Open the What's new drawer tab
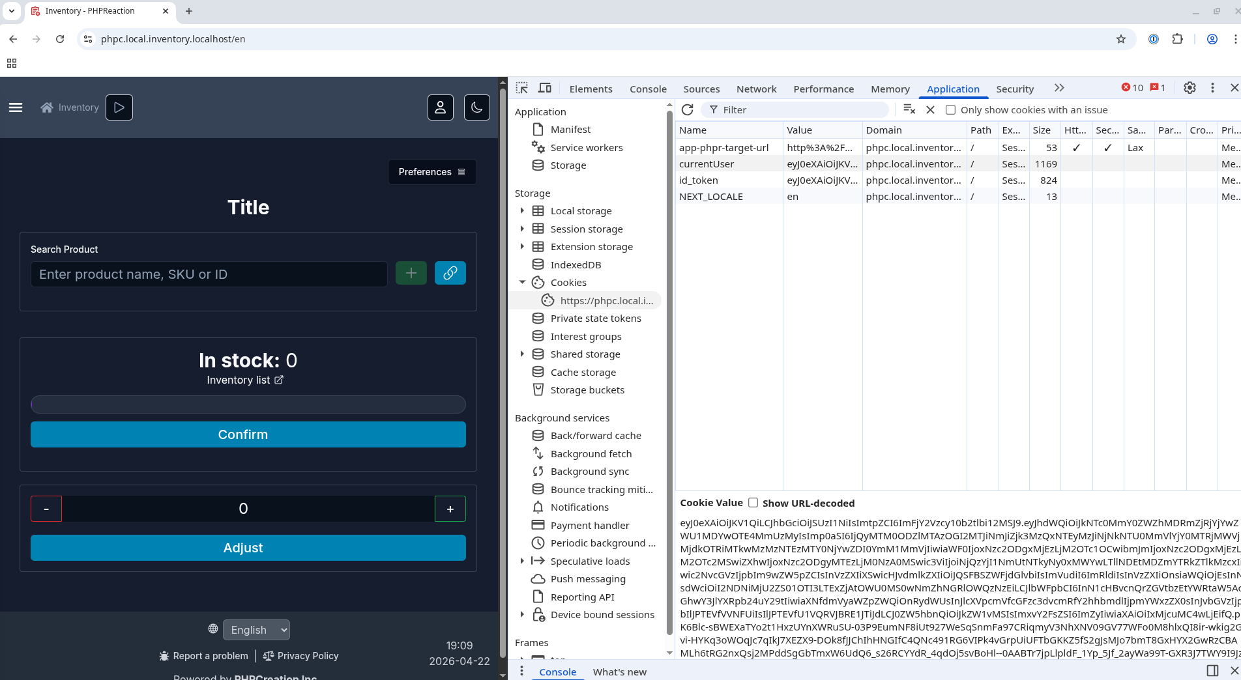This screenshot has height=680, width=1241. pyautogui.click(x=619, y=672)
